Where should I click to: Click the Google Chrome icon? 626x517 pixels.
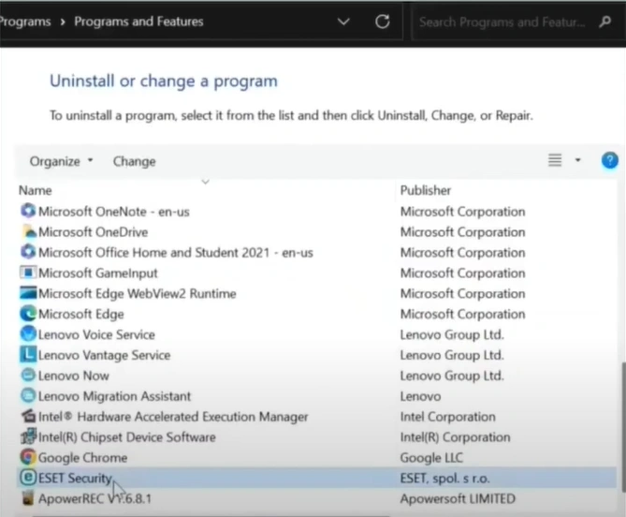[x=28, y=457]
